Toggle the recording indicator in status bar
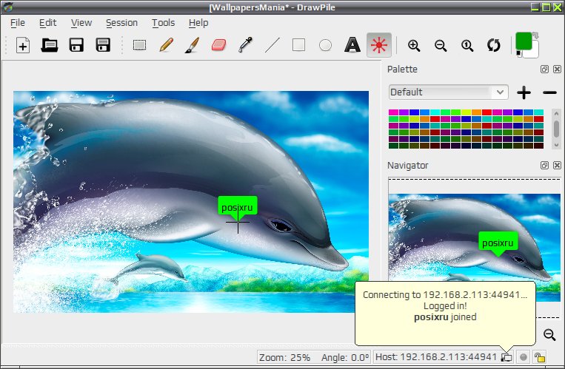565x369 pixels. pyautogui.click(x=524, y=357)
